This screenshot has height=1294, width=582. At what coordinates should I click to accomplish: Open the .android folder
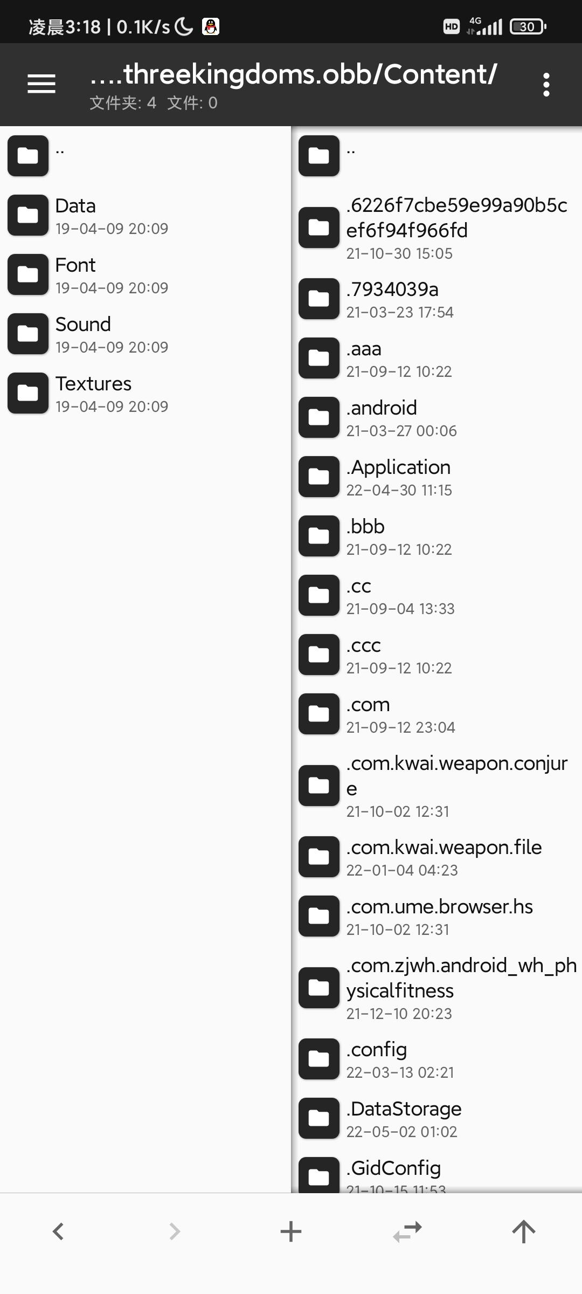[x=437, y=417]
